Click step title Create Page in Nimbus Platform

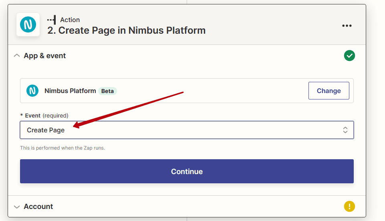click(x=127, y=30)
